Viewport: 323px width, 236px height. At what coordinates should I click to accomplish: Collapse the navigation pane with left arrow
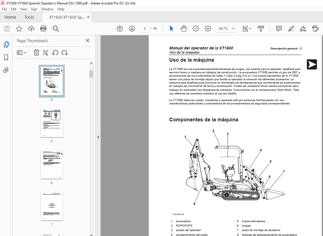click(98, 137)
